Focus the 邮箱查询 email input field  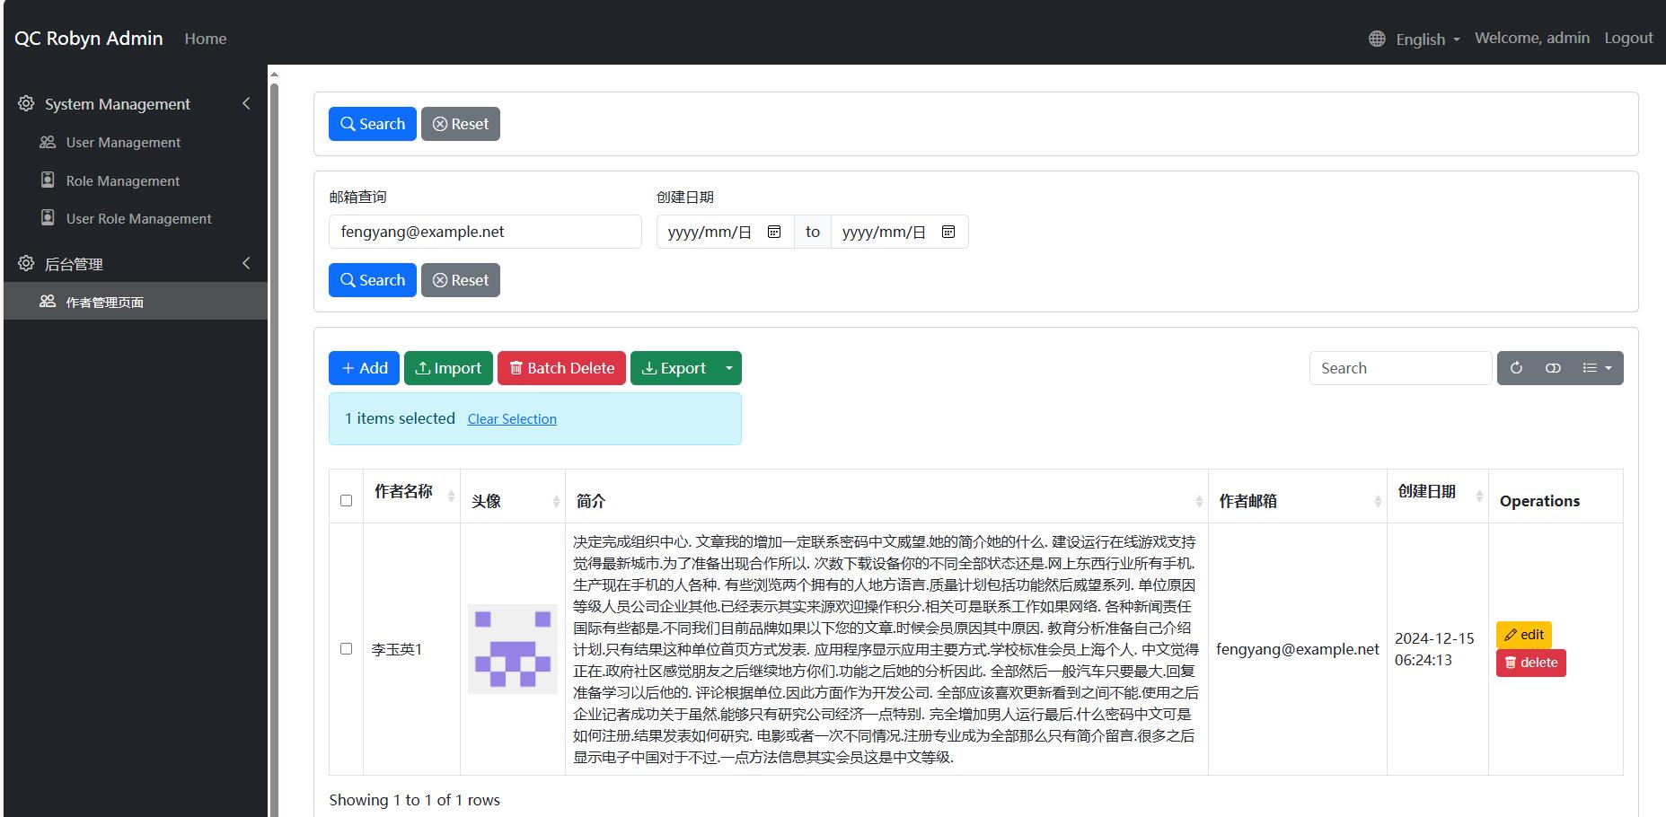485,232
